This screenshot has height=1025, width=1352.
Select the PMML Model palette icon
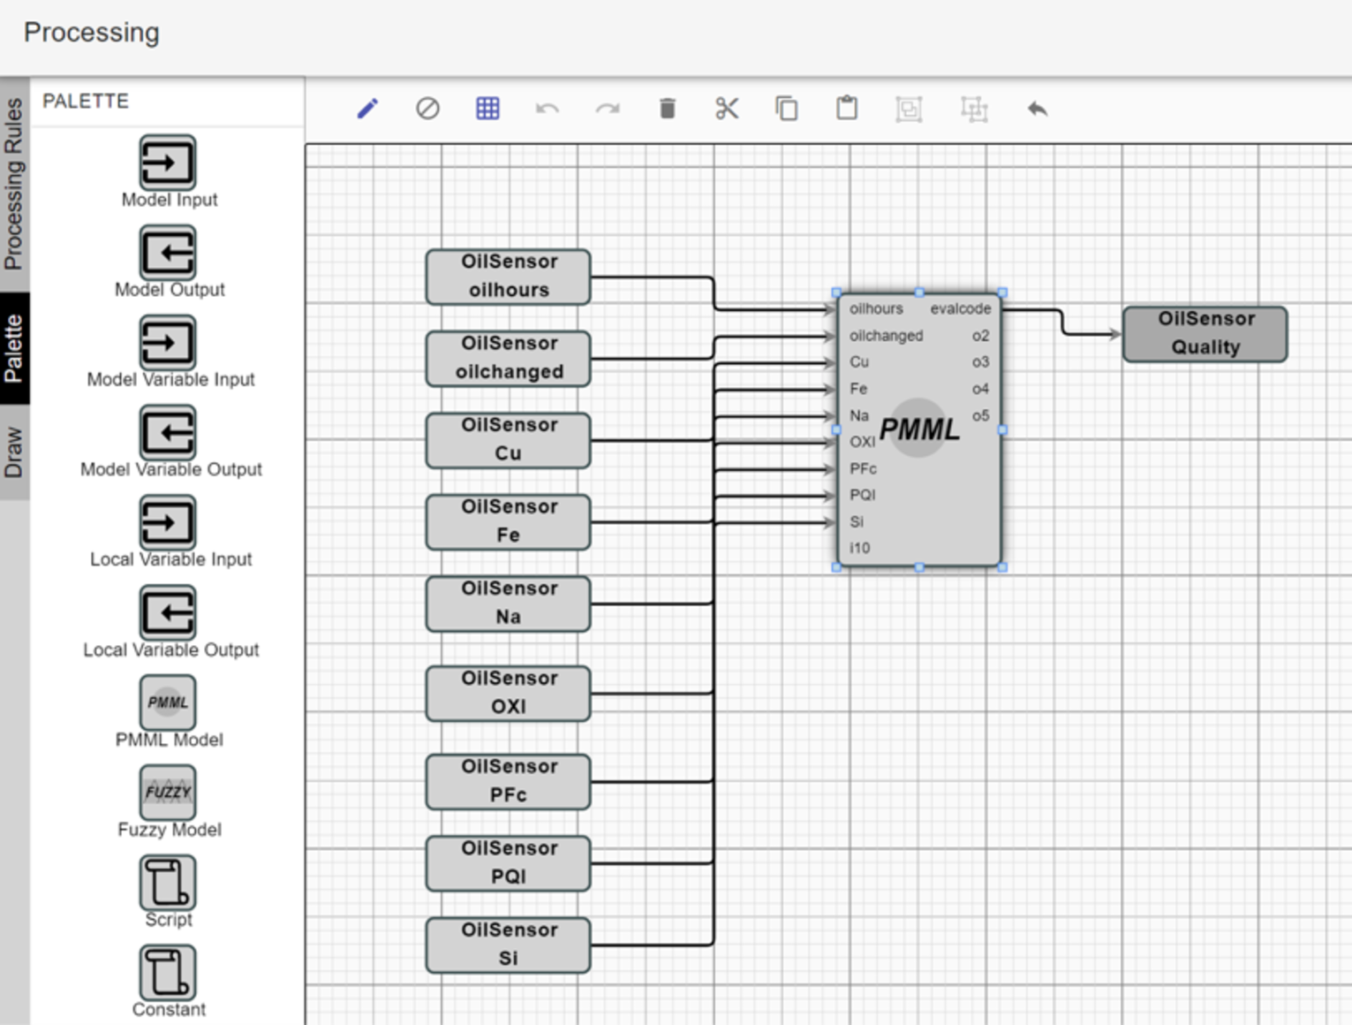point(166,702)
